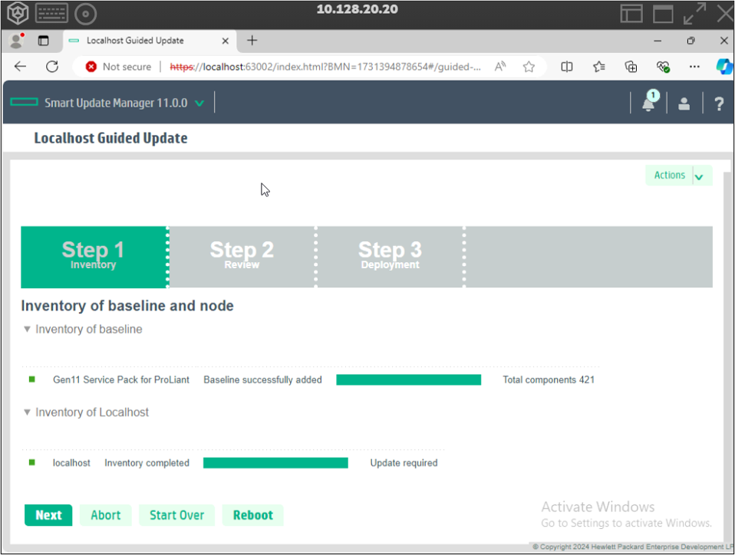Open the notification bell alerts
This screenshot has width=735, height=555.
pos(648,103)
